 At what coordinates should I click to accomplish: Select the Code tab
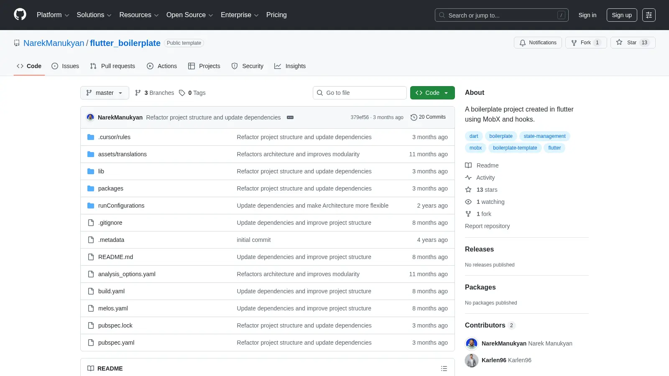click(x=29, y=66)
